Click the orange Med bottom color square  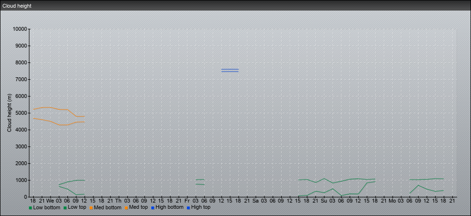click(91, 208)
